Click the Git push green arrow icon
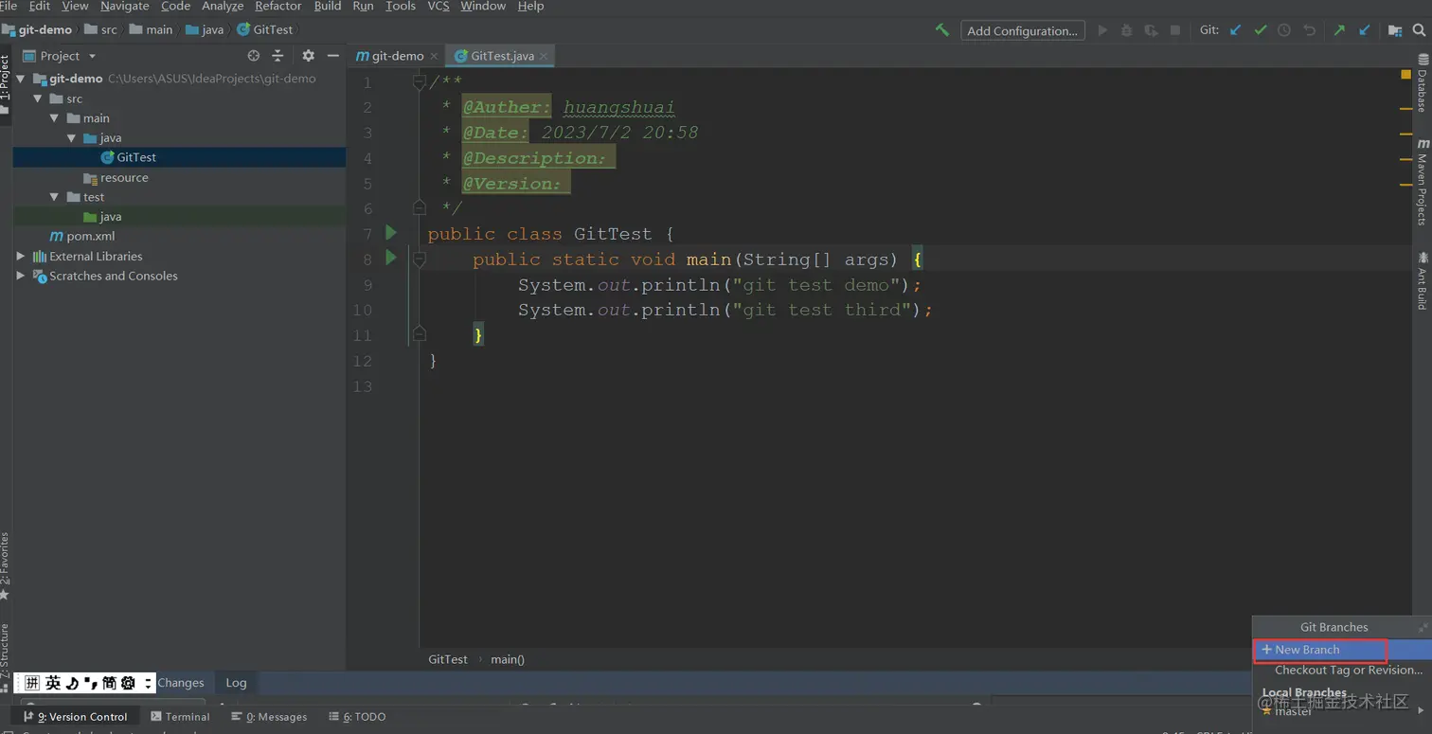 [1339, 30]
